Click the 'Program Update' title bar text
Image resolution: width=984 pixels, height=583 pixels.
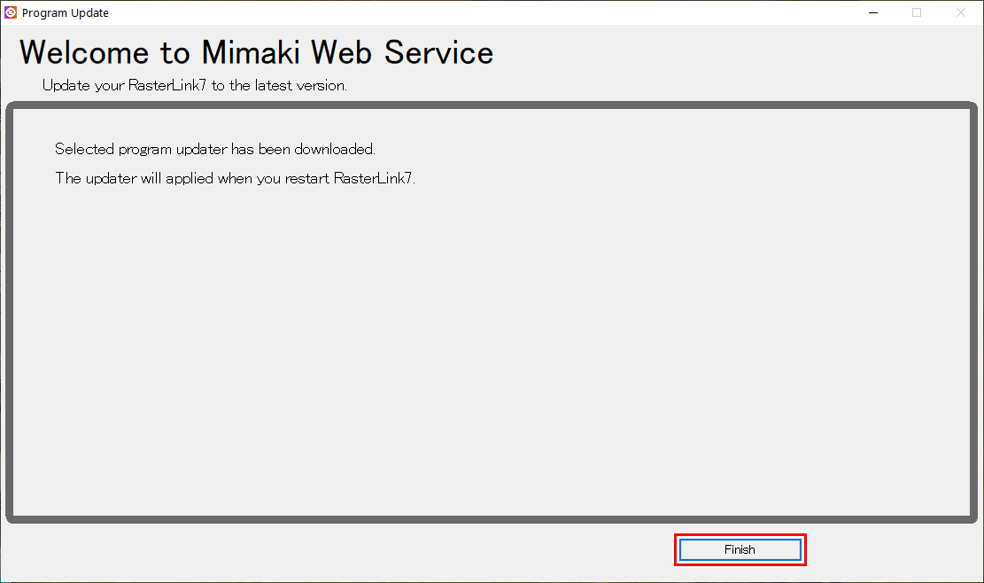[x=66, y=13]
